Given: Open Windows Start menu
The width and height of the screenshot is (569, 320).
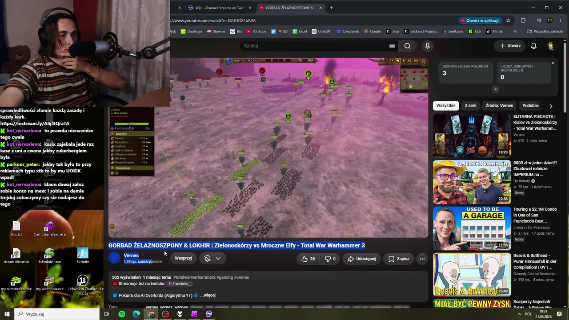Looking at the screenshot, I should [x=7, y=314].
